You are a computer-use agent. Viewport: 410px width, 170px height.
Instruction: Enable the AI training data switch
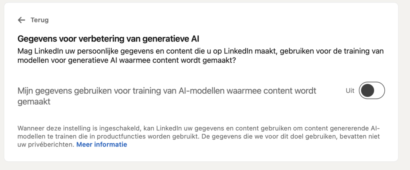pos(372,91)
